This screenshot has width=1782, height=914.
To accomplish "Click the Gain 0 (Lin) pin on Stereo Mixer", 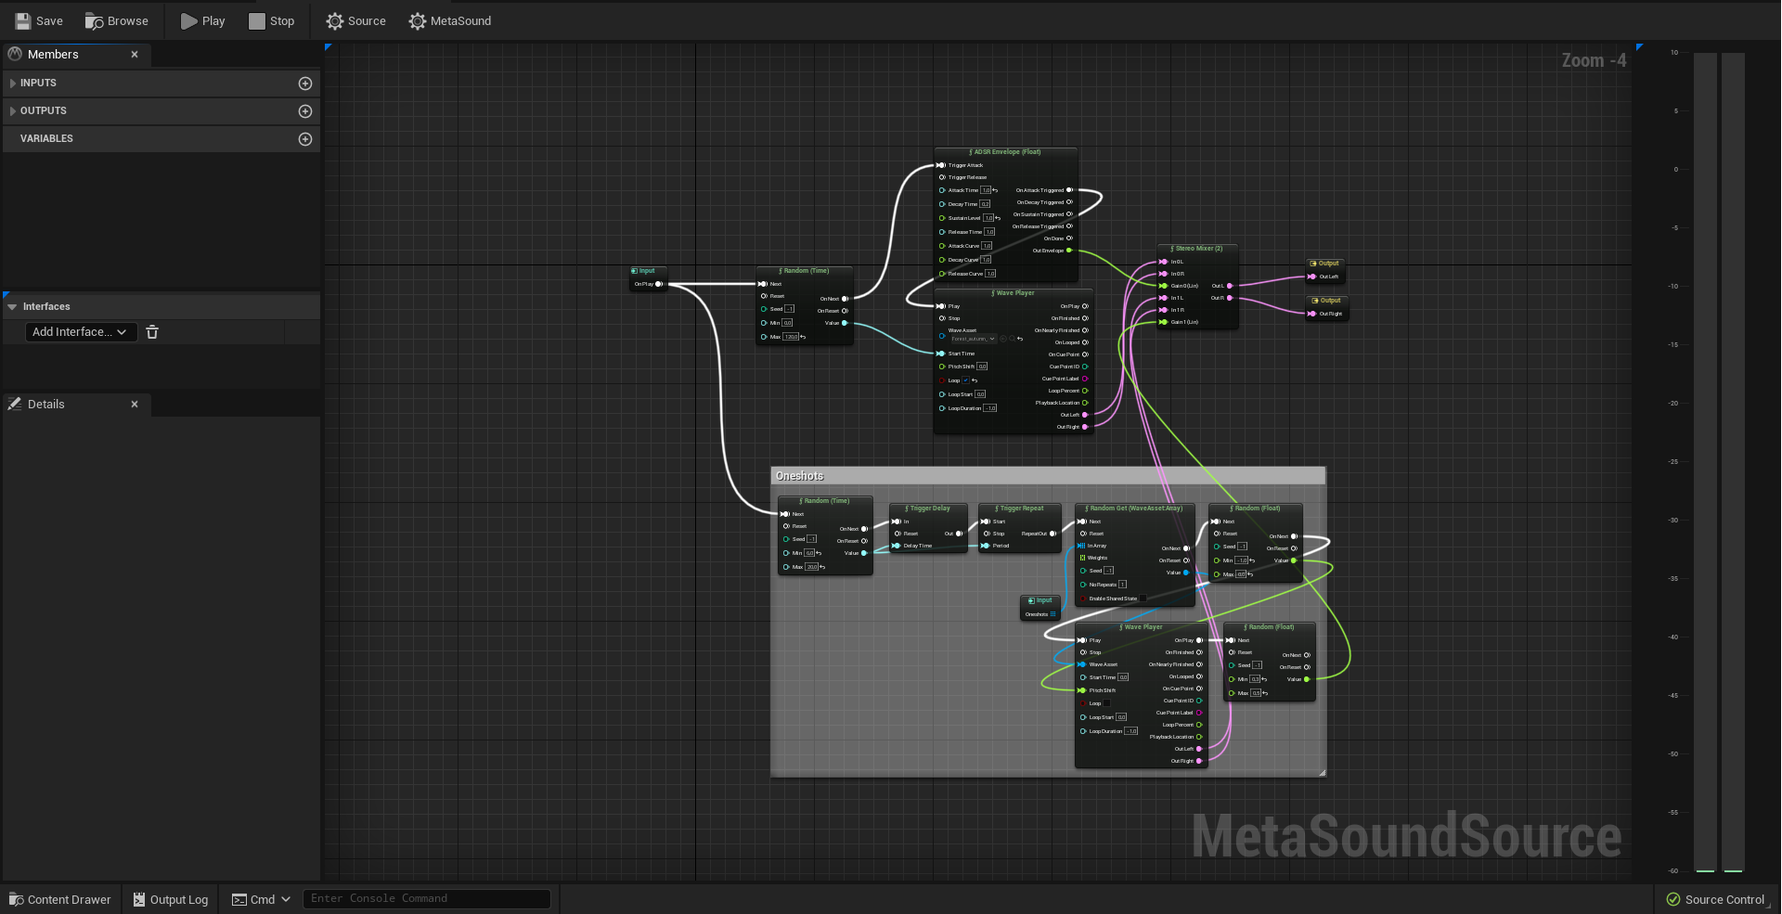I will click(x=1164, y=286).
